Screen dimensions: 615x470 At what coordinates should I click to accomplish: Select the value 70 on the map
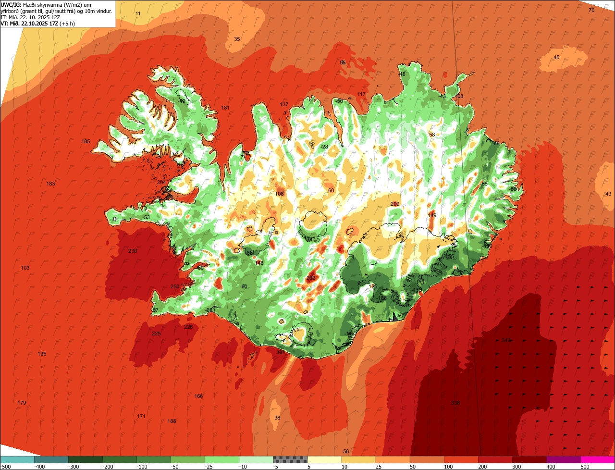pos(591,10)
